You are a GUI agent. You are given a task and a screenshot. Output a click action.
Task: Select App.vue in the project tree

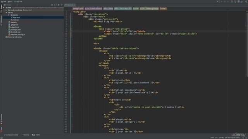(16, 17)
